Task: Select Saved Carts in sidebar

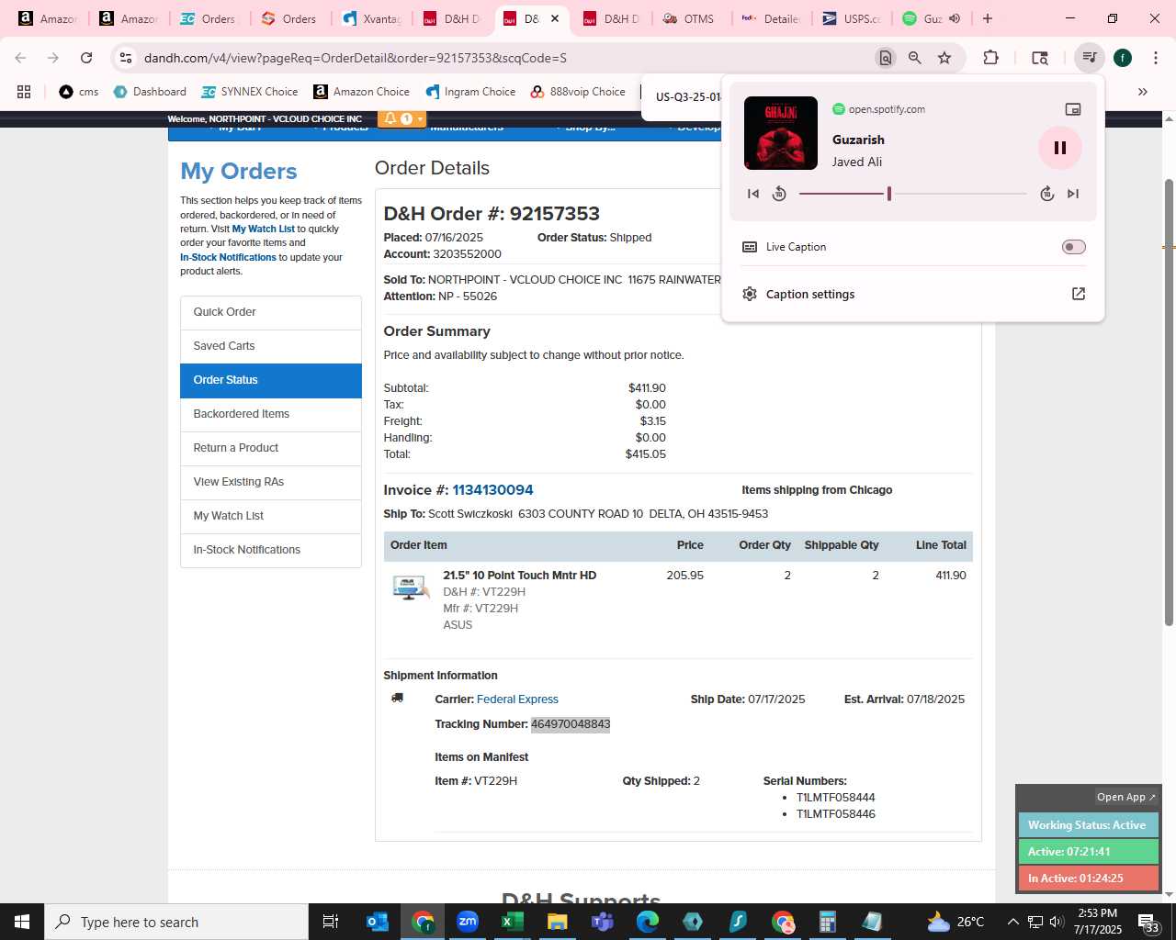Action: (271, 346)
